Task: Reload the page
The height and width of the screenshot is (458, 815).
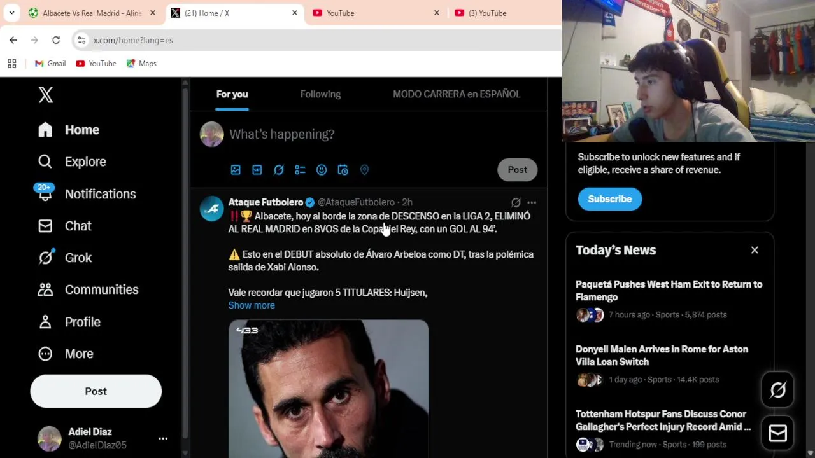Action: tap(56, 40)
